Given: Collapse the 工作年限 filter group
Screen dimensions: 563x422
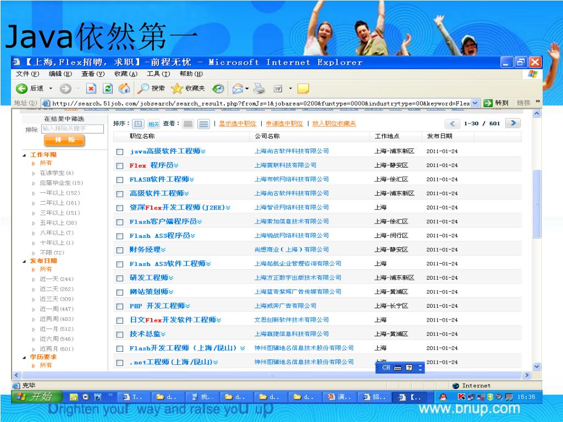Looking at the screenshot, I should 24,155.
